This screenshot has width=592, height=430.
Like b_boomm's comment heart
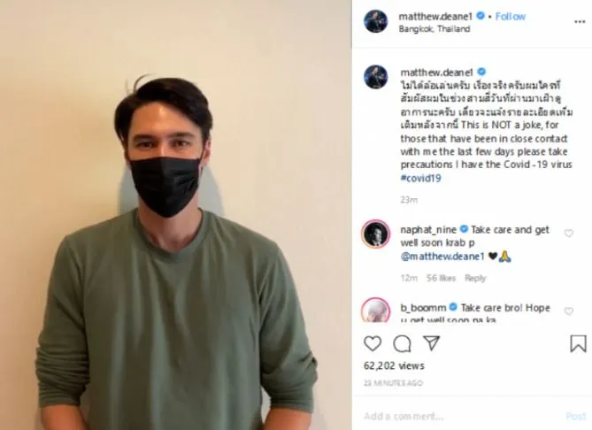(x=569, y=311)
